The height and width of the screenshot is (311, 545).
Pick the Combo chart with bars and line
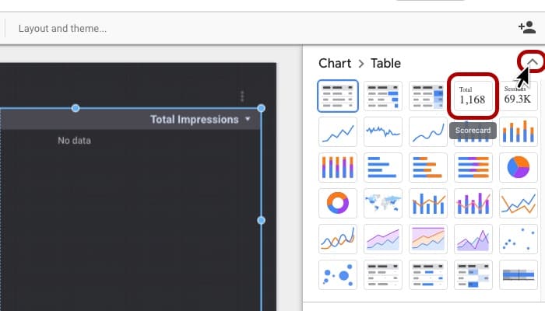click(428, 204)
